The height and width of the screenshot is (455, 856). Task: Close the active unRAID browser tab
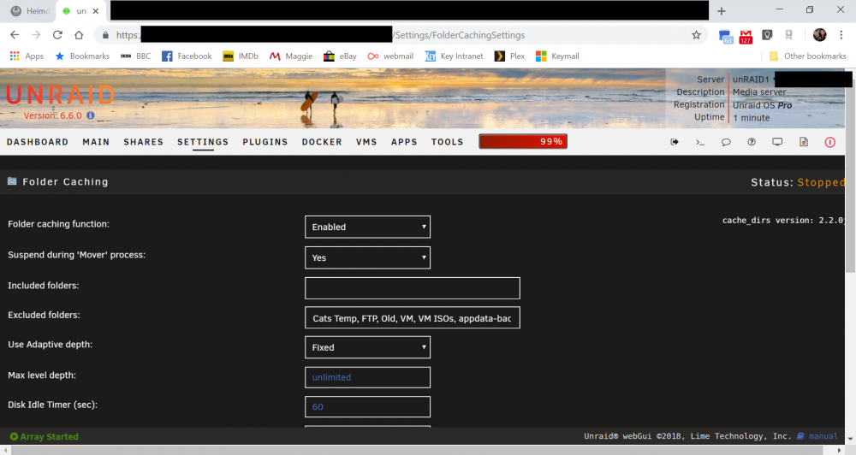pyautogui.click(x=96, y=11)
